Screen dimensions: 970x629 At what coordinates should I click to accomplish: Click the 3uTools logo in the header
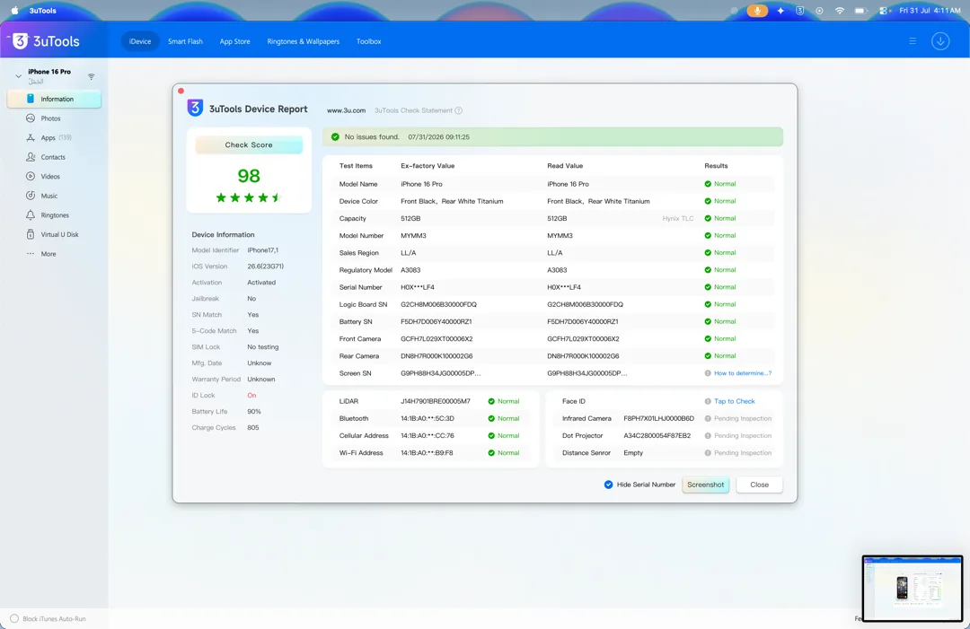(x=47, y=41)
